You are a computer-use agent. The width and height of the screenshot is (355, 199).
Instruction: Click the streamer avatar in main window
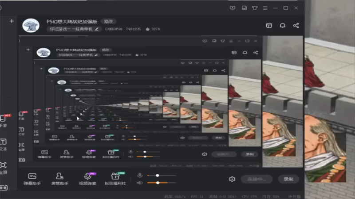point(31,25)
